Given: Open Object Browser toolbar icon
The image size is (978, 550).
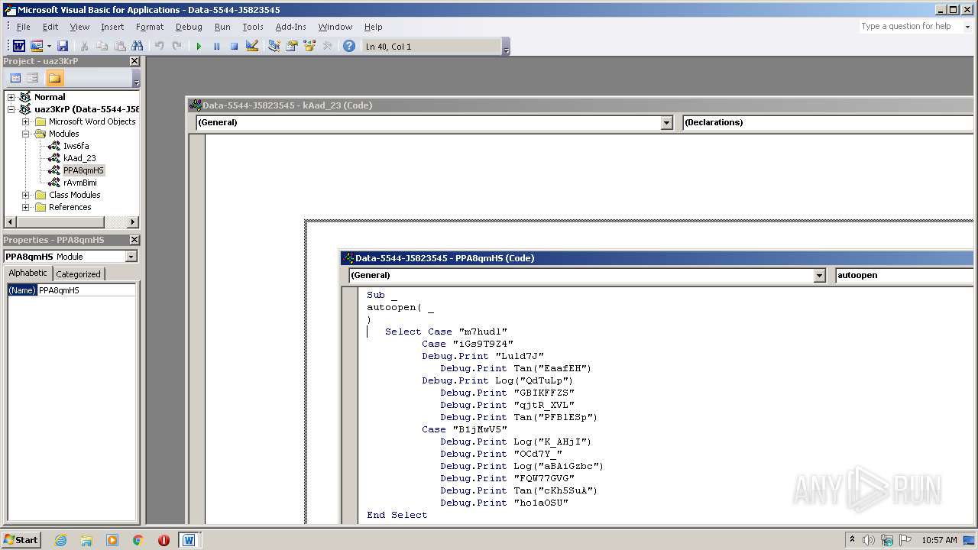Looking at the screenshot, I should [309, 46].
